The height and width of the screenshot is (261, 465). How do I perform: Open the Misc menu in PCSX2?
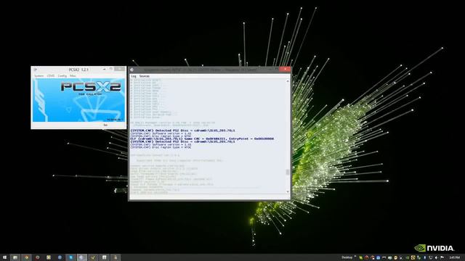(x=73, y=76)
